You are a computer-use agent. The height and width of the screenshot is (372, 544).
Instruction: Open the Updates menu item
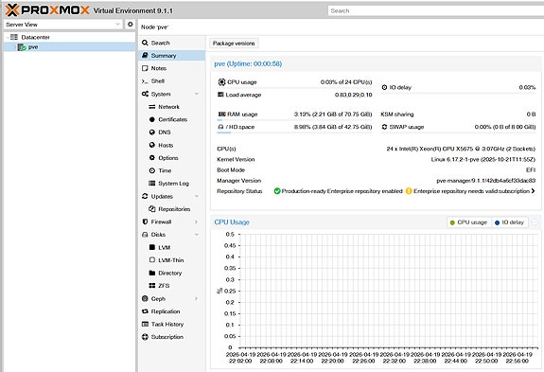point(172,196)
